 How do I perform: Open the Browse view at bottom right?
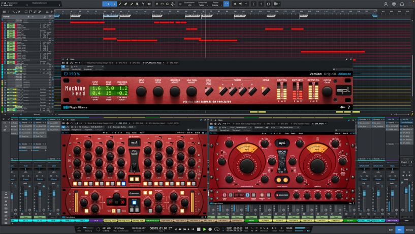click(x=409, y=230)
